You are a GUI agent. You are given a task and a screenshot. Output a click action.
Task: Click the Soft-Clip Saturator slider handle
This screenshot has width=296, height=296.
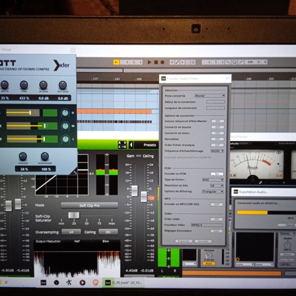click(x=74, y=215)
